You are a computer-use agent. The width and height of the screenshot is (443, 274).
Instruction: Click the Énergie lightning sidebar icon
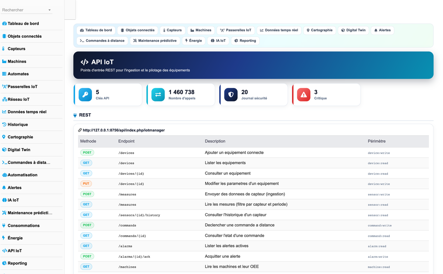click(4, 238)
